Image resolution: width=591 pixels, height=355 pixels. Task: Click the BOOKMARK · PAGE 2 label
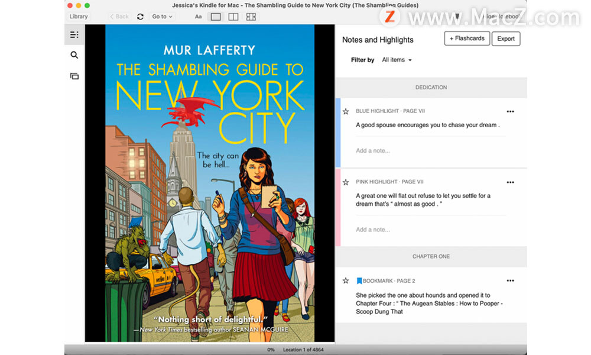tap(389, 280)
